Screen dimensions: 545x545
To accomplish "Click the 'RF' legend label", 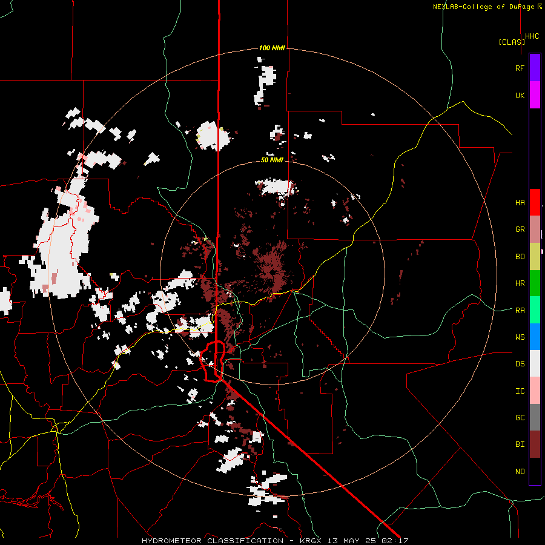I will (x=520, y=68).
